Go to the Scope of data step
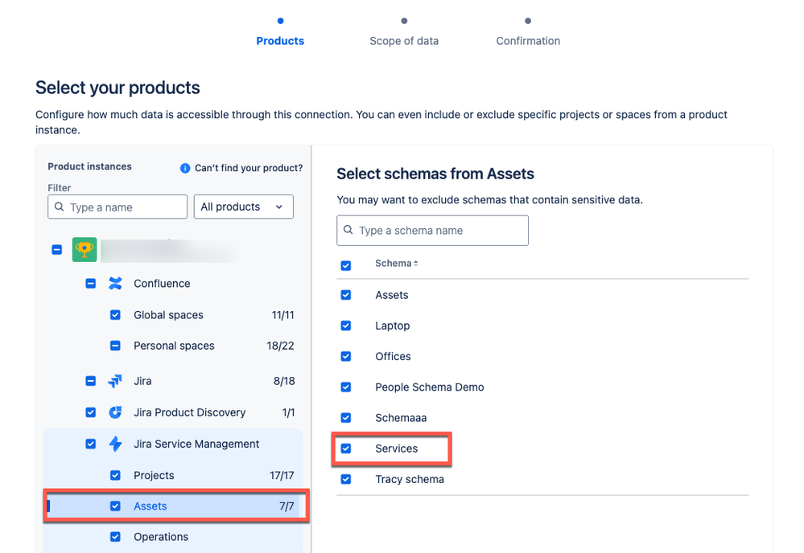 coord(404,41)
